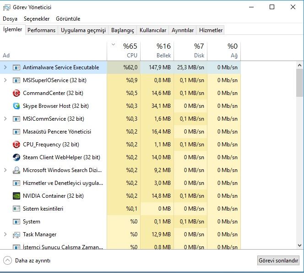Sort by Disk column header
The width and height of the screenshot is (304, 273).
tap(190, 51)
